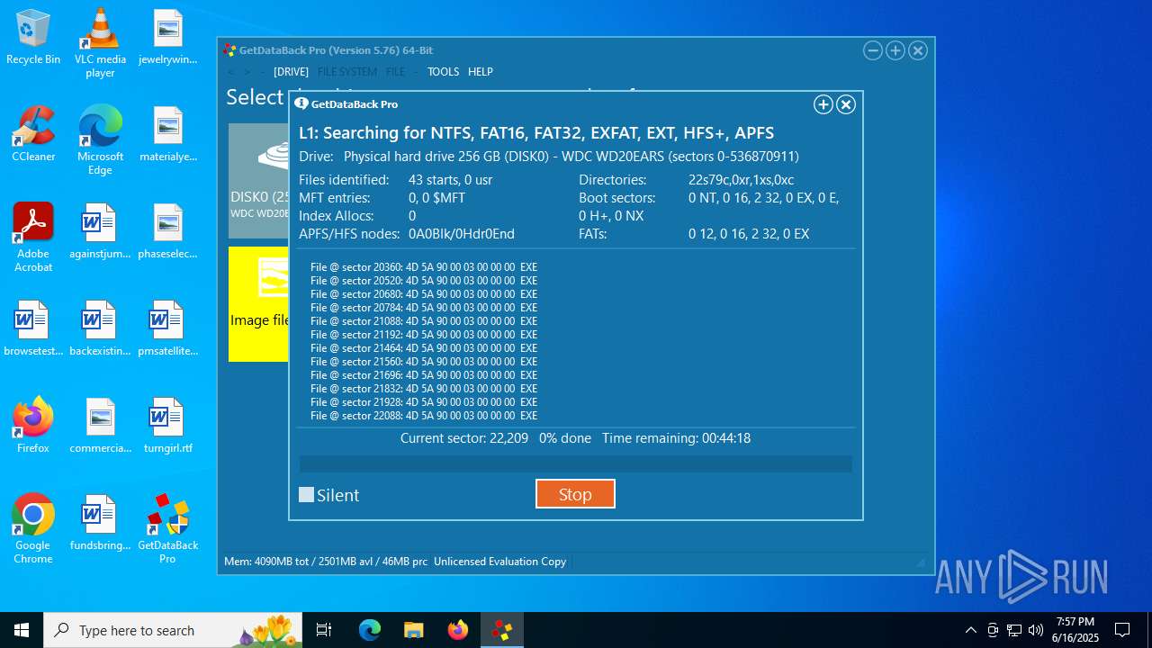Open the phaseselec image file icon
1152x648 pixels.
coord(167,231)
